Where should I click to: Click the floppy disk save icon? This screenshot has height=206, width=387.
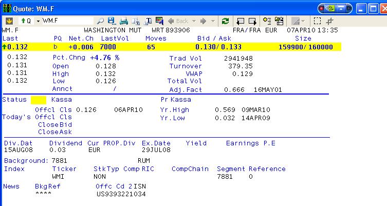(112, 21)
